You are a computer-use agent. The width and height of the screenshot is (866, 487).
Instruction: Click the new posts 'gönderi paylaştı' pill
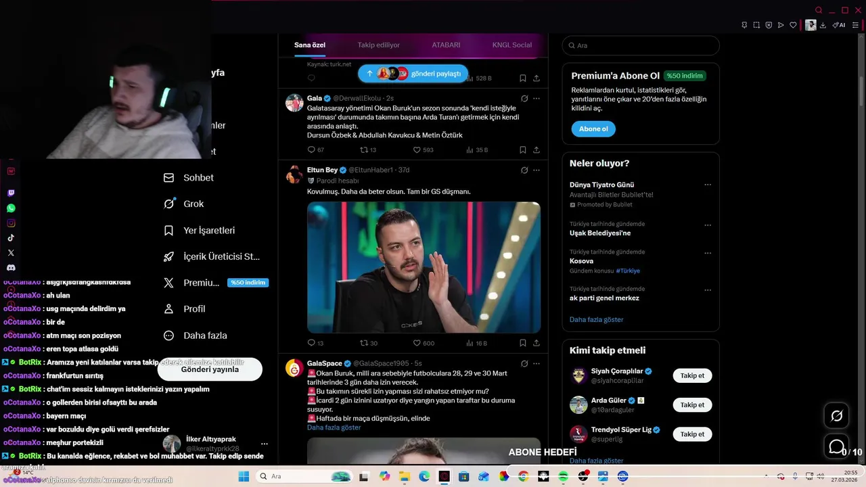413,73
